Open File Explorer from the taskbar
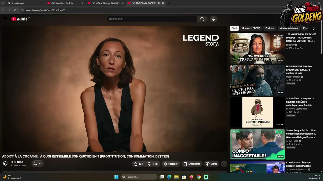 coord(176,177)
